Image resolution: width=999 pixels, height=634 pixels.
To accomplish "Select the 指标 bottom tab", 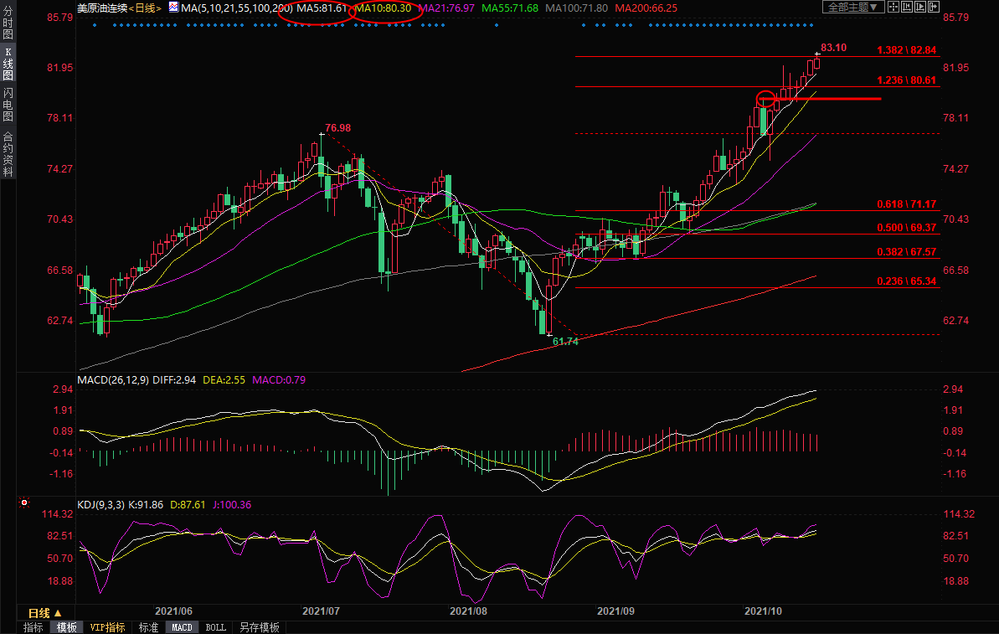I will click(33, 627).
